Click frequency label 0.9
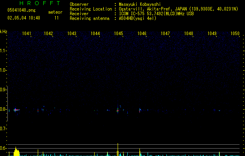 3,90
